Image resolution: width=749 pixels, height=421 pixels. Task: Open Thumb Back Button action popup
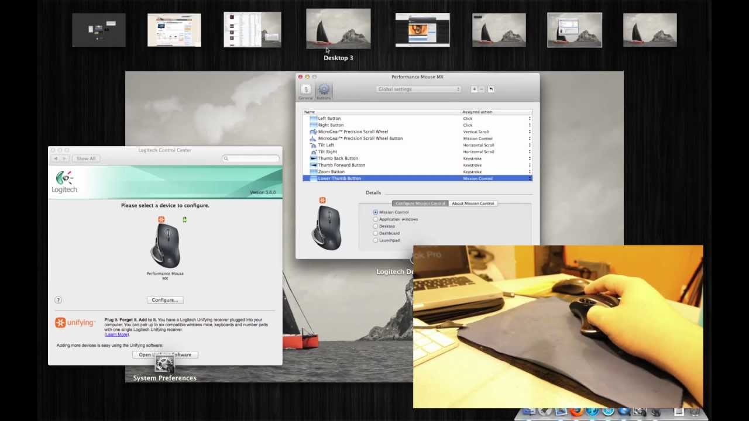(530, 158)
